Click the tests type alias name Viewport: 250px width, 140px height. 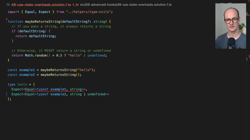22,85
